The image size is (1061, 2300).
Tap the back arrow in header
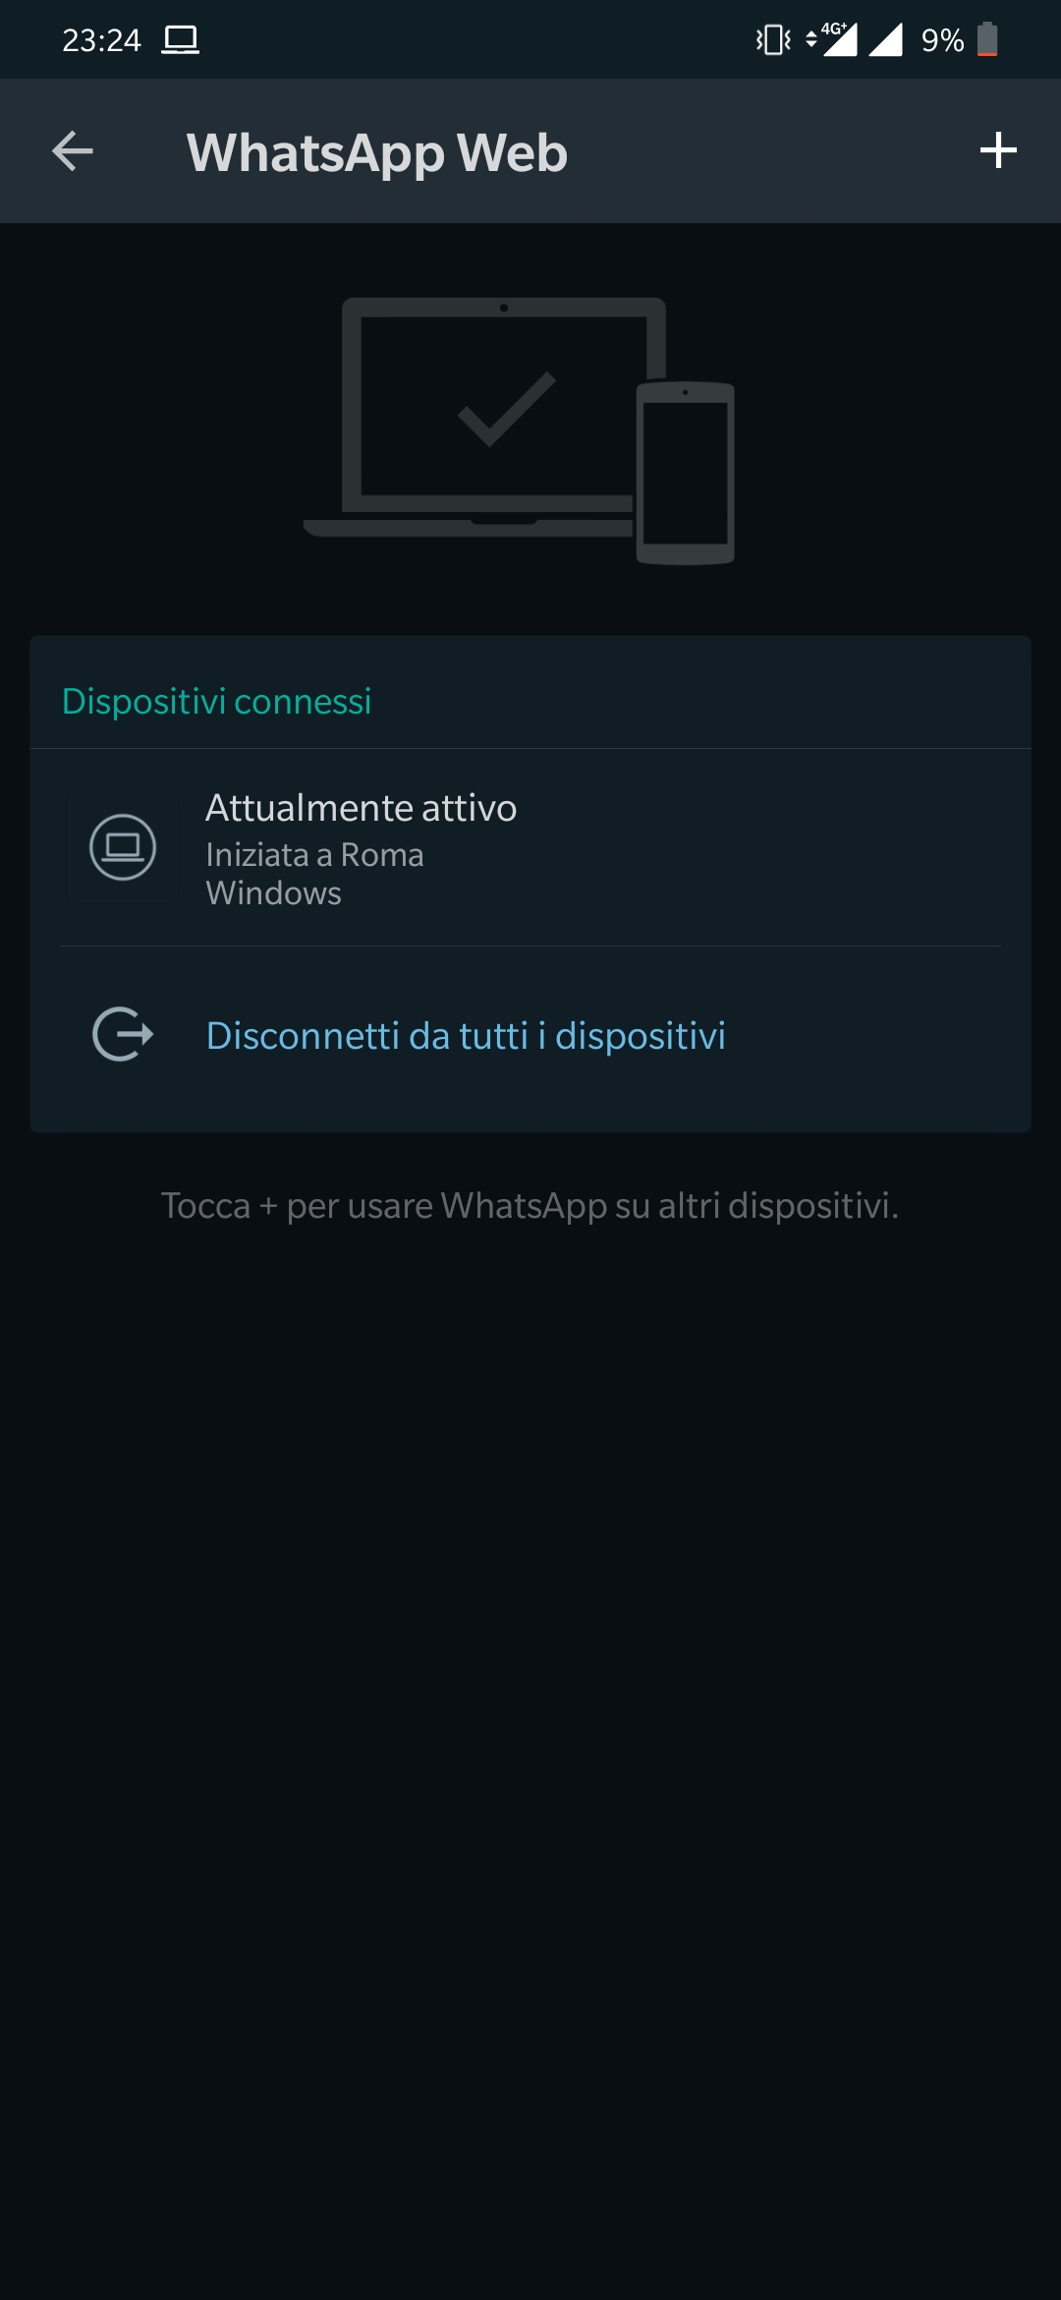(73, 151)
